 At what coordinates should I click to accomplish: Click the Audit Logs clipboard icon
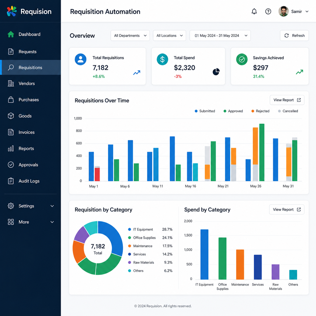pos(11,181)
